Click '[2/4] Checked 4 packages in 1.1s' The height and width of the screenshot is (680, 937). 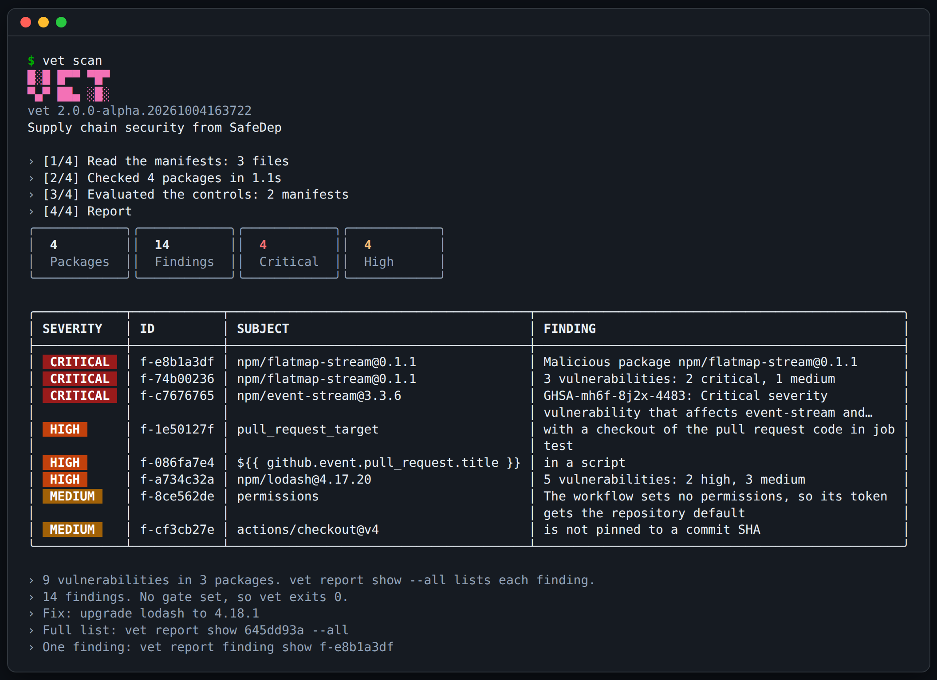coord(162,178)
